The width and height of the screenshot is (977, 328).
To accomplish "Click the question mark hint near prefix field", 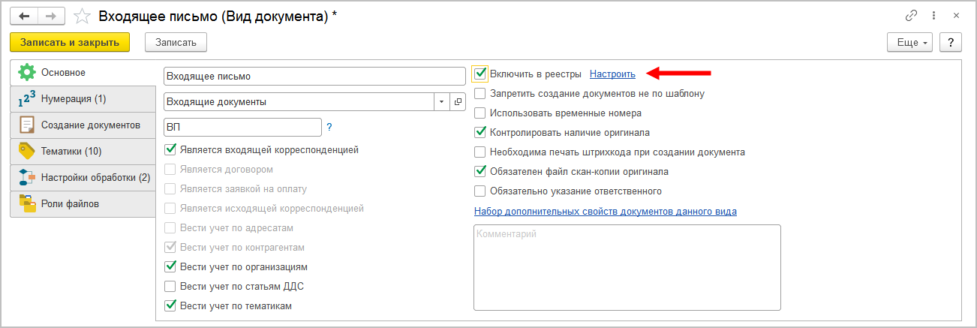I will click(329, 127).
